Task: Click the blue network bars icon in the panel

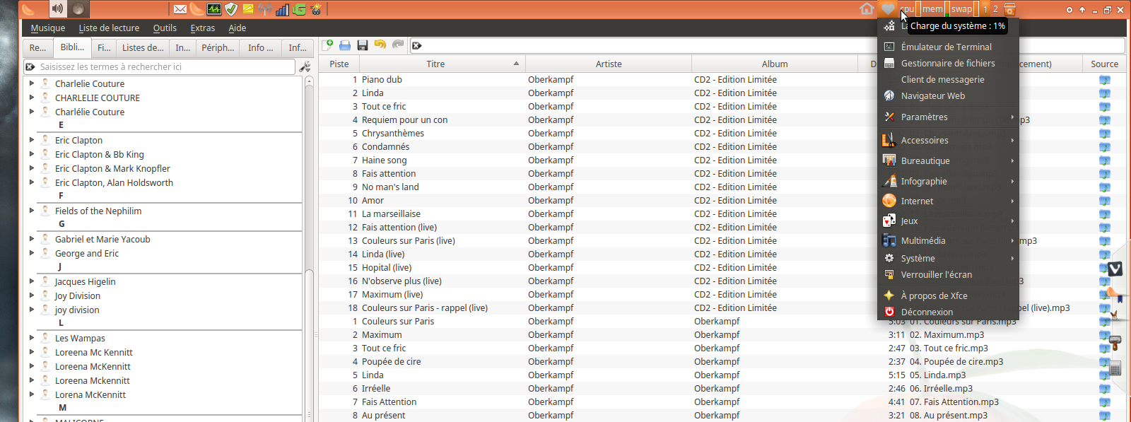Action: 282,9
